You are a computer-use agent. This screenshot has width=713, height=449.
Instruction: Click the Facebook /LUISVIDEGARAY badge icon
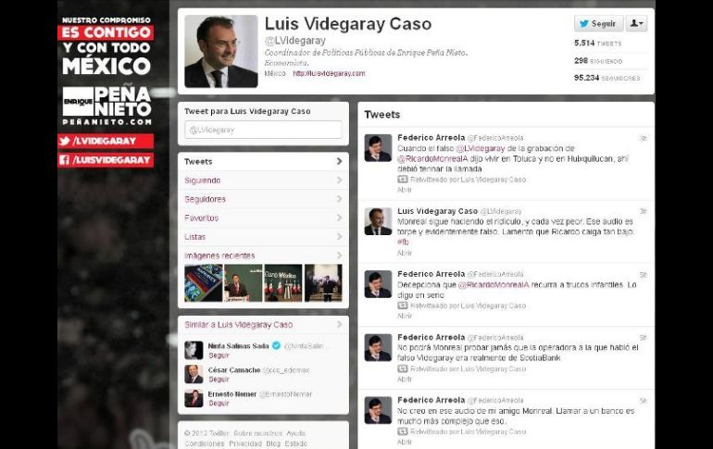tap(65, 160)
